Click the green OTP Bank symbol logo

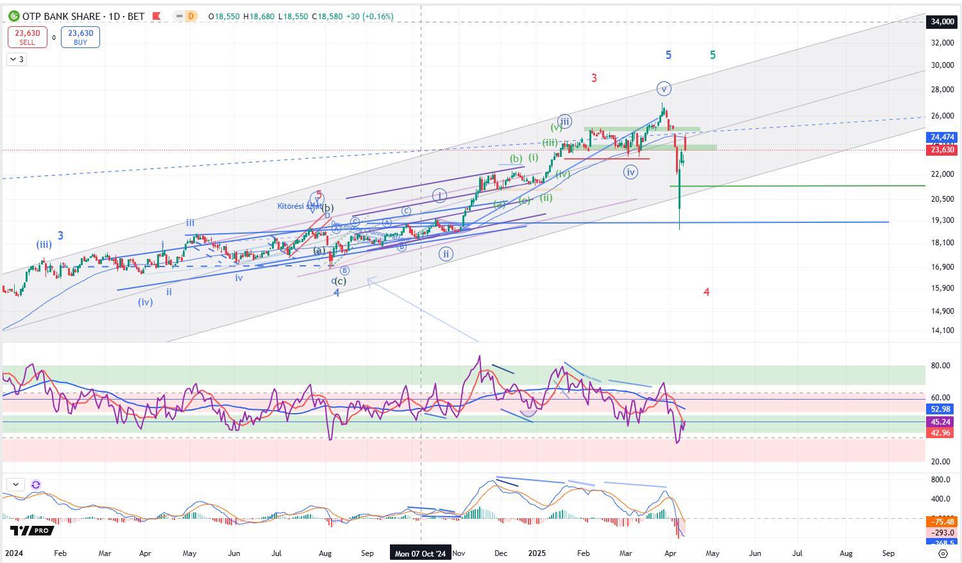click(13, 16)
